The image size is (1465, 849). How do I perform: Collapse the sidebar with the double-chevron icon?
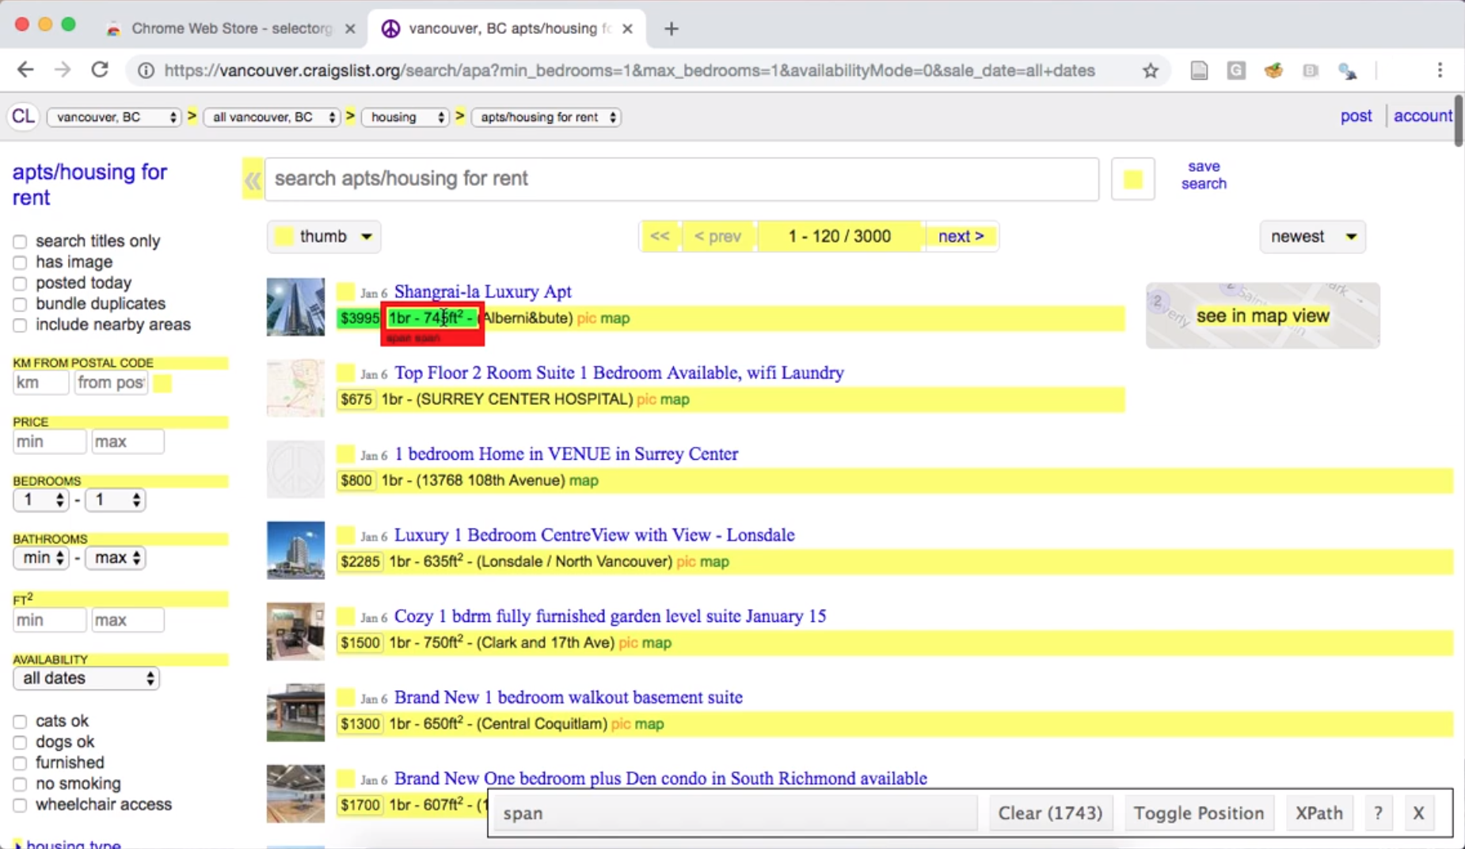(x=253, y=180)
